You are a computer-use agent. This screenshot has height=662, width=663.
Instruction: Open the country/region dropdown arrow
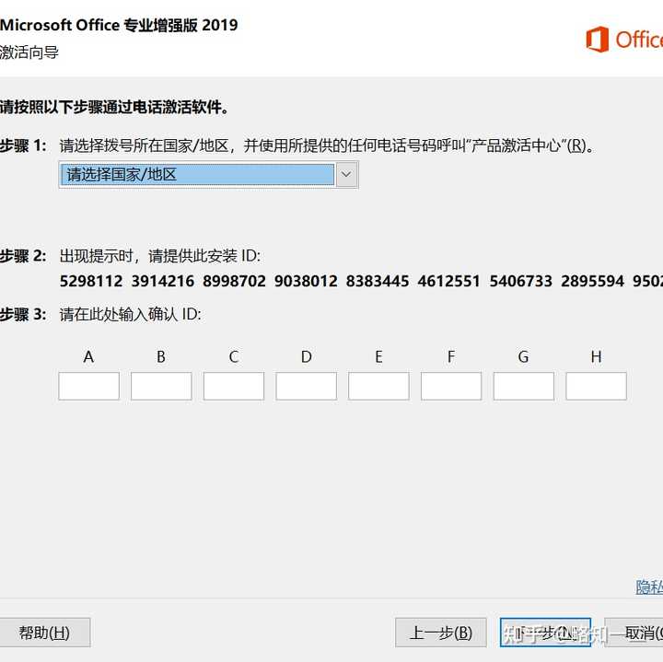click(346, 174)
